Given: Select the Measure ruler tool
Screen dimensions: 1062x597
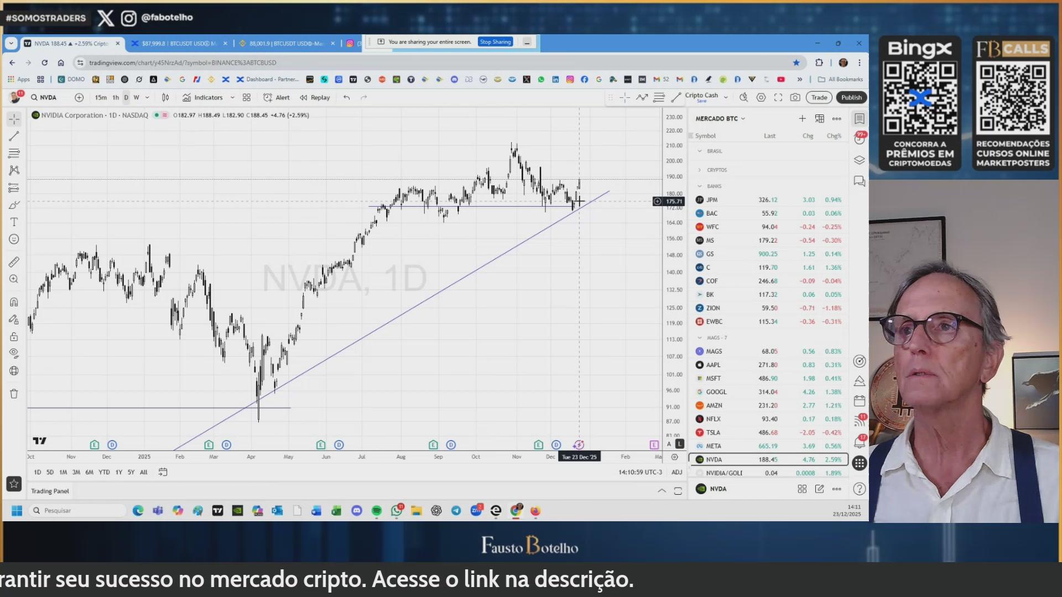Looking at the screenshot, I should click(14, 262).
